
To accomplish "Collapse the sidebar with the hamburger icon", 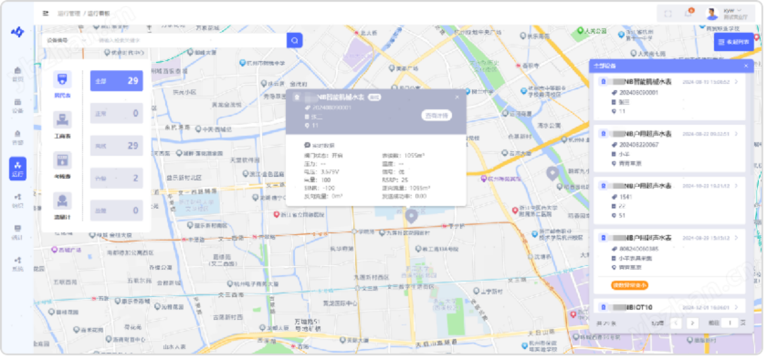I will (x=46, y=13).
